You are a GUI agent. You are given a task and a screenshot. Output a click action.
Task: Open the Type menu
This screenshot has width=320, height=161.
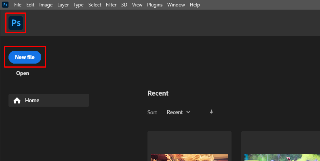tap(78, 5)
